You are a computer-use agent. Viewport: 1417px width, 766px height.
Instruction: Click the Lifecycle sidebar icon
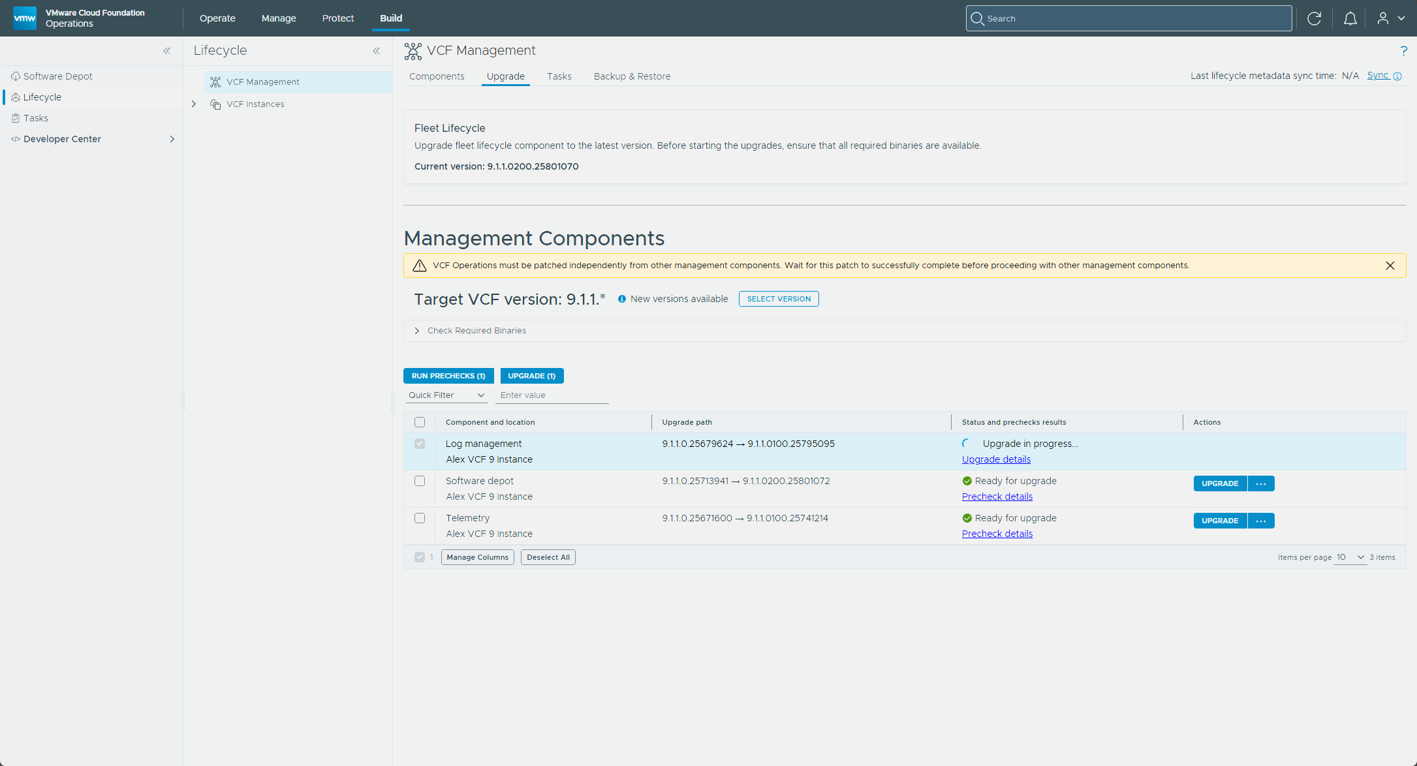[x=16, y=97]
